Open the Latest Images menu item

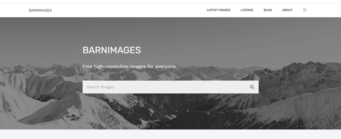[218, 10]
